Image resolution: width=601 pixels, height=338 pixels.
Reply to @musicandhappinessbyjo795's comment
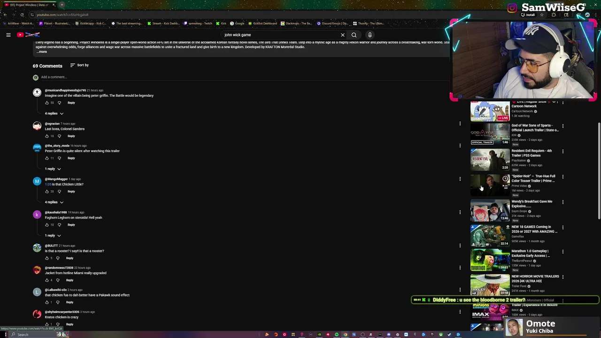(71, 103)
